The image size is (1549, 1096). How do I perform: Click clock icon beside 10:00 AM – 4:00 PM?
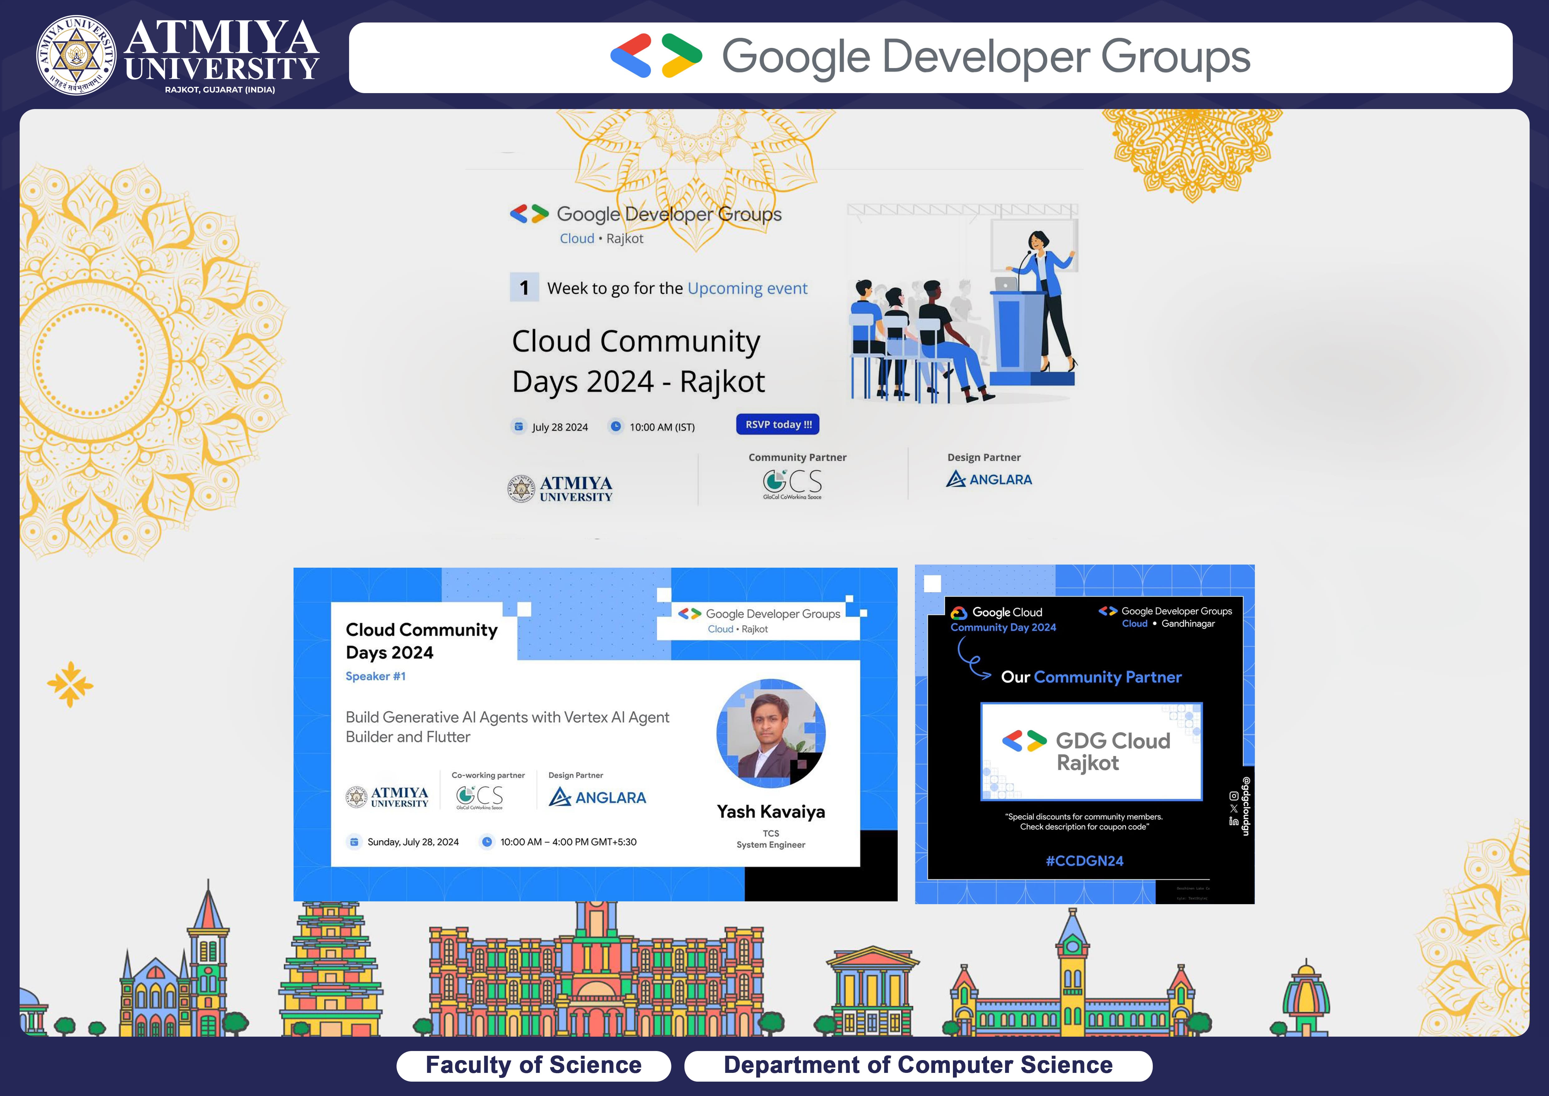click(x=487, y=842)
